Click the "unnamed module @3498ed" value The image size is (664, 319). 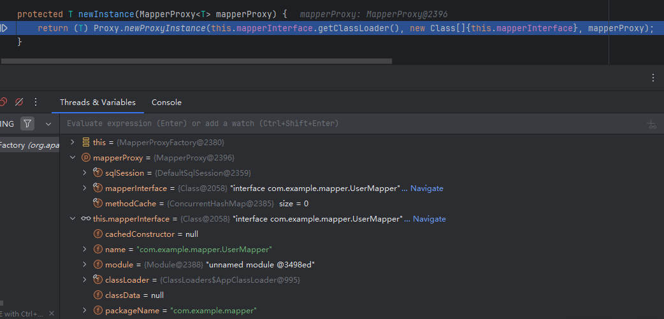(260, 265)
